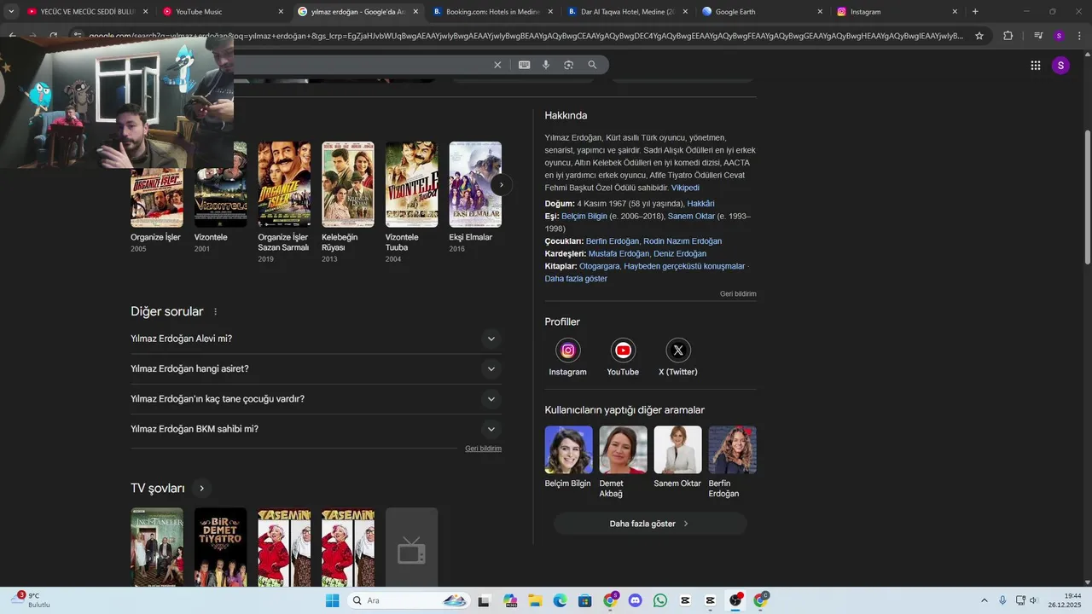Start voice search with microphone icon

click(x=546, y=65)
